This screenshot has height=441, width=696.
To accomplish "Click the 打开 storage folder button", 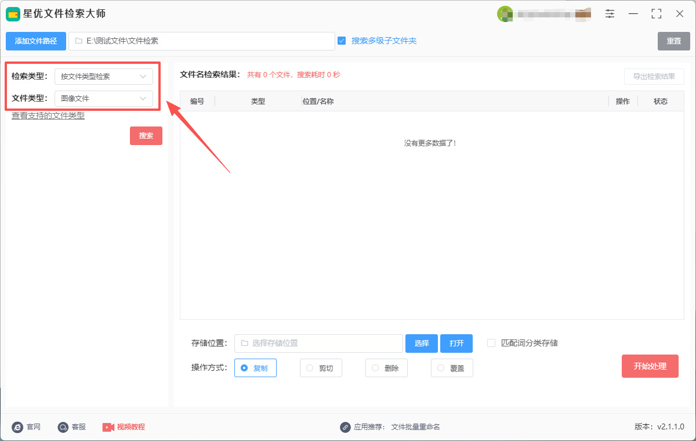I will pyautogui.click(x=456, y=344).
